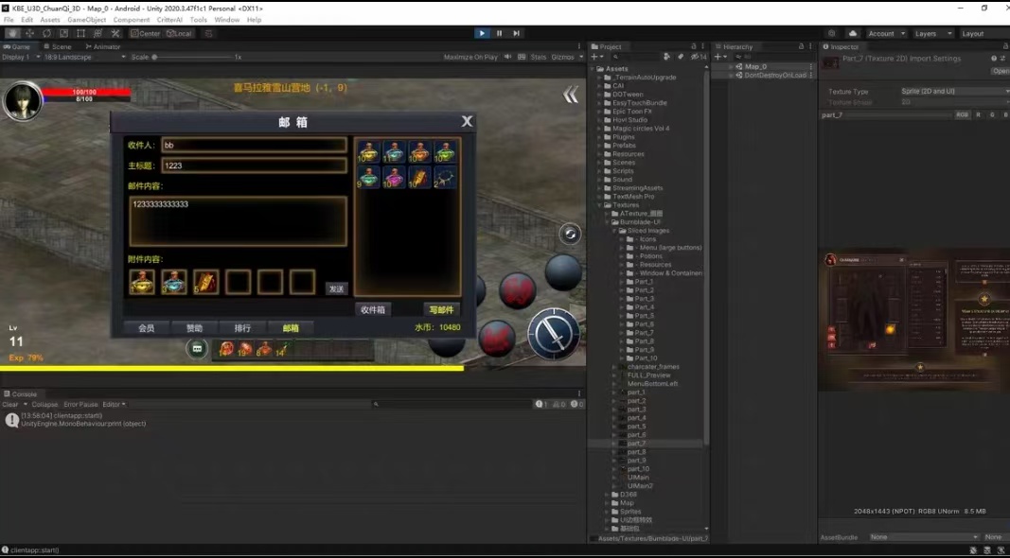Click the Project panel search field

tap(636, 58)
